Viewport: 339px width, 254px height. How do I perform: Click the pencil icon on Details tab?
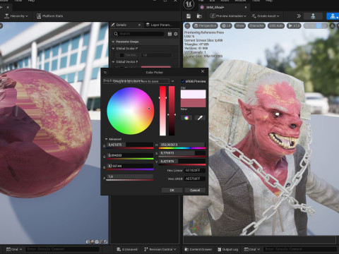tap(113, 25)
